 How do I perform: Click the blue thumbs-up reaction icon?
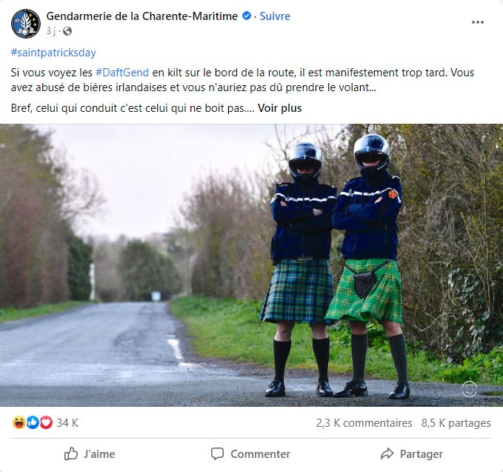coord(33,422)
